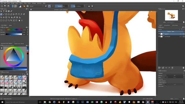
Task: Select the Shape Select arrow tool
Action: click(1, 11)
